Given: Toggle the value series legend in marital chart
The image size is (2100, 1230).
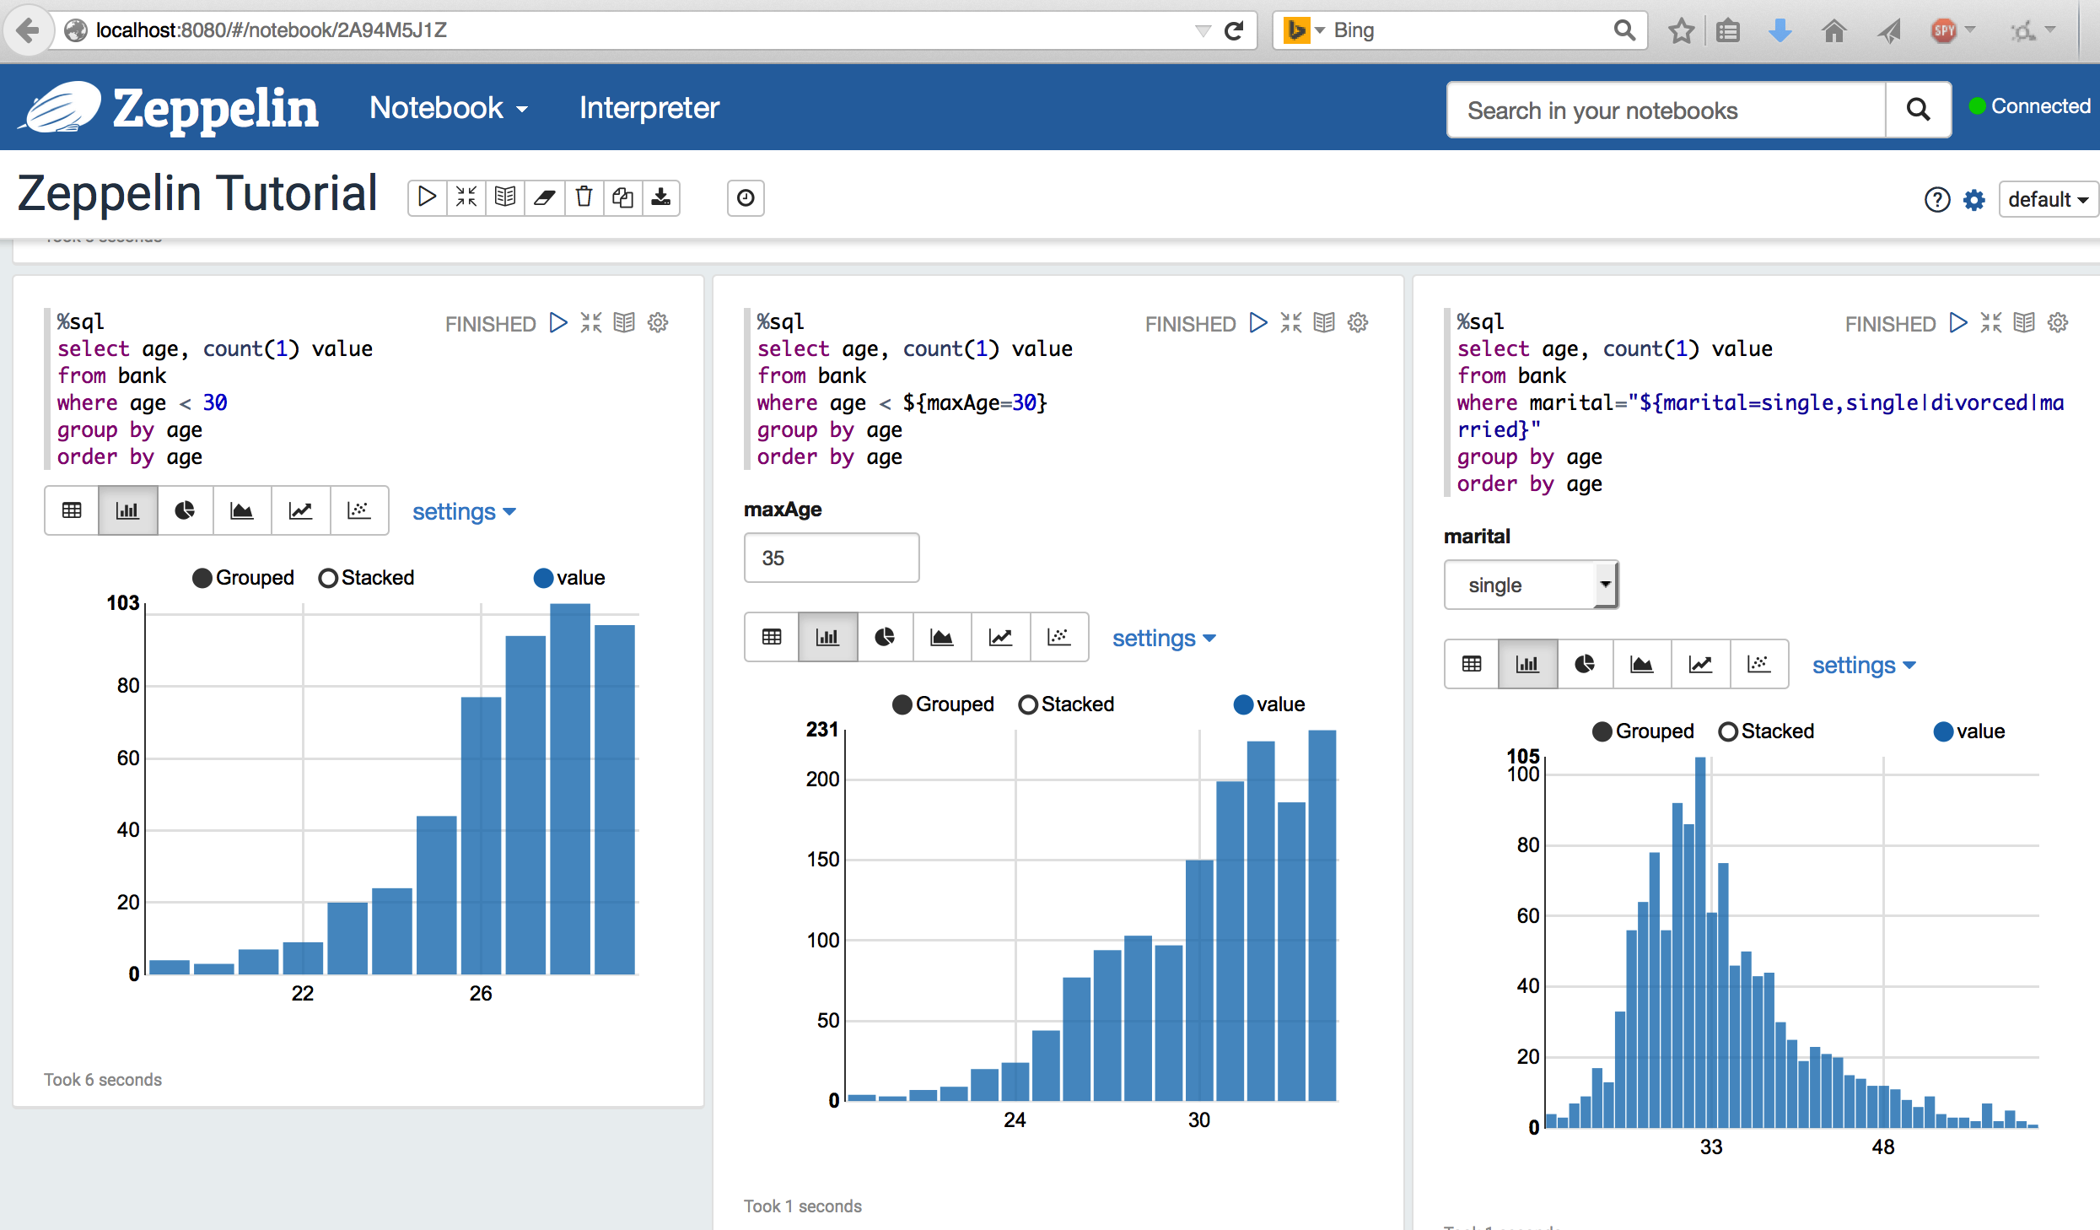Looking at the screenshot, I should 1943,731.
